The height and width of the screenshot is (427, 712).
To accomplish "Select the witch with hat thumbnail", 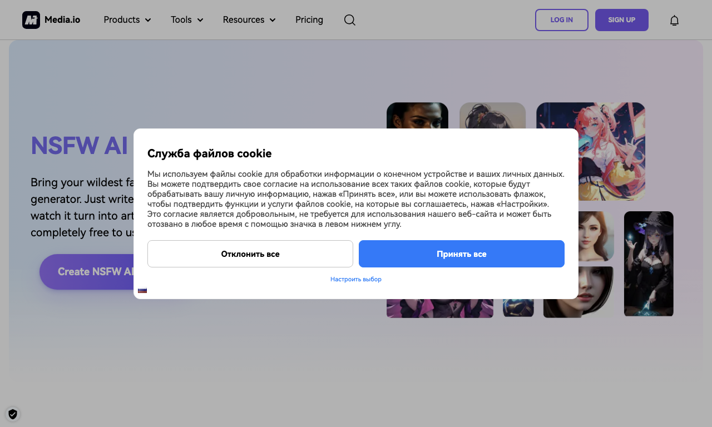I will click(x=649, y=264).
